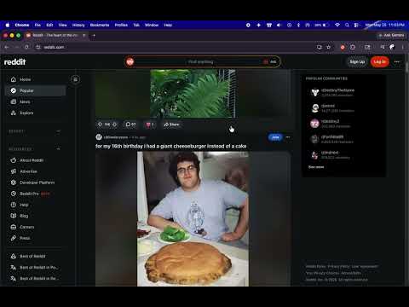This screenshot has height=307, width=409.
Task: Open Chrome extensions puzzle icon
Action: coord(353,47)
